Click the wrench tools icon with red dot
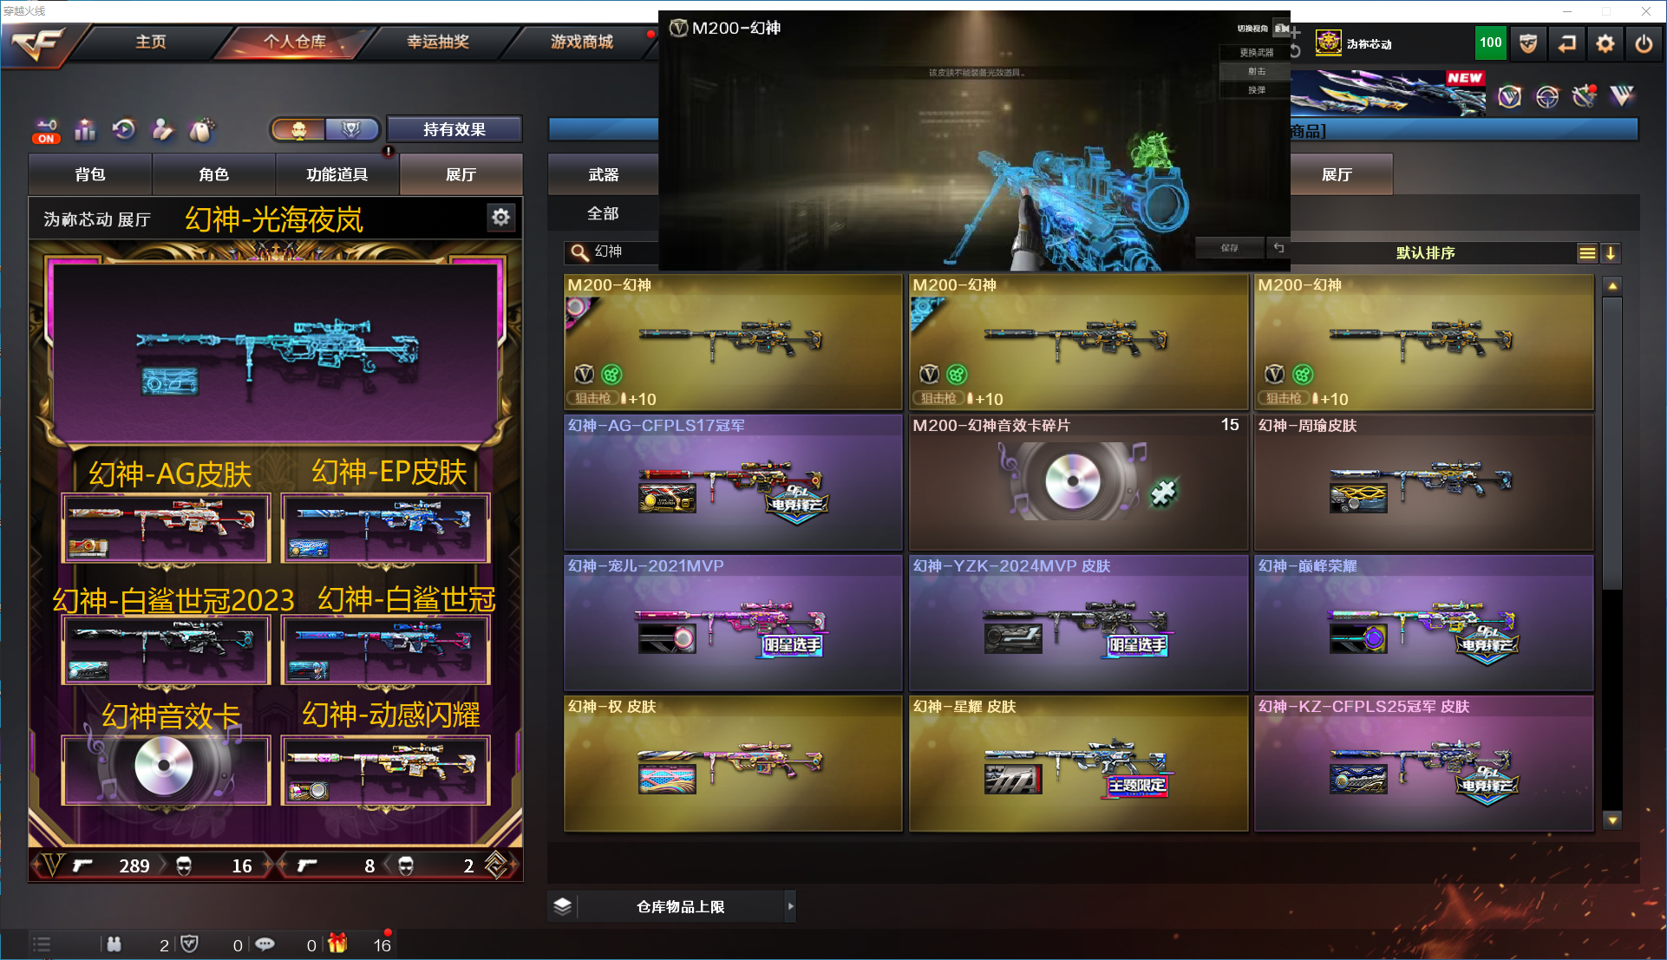The image size is (1667, 960). [x=1585, y=95]
